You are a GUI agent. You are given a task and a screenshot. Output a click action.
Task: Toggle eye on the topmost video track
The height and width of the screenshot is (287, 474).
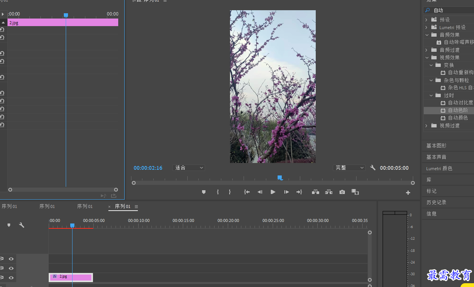(11, 259)
